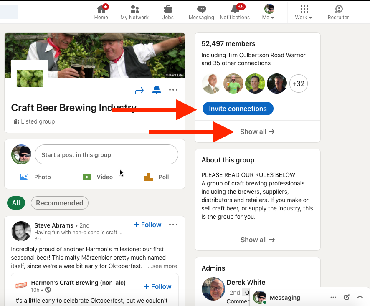Open the group header three-dot options menu
The height and width of the screenshot is (306, 370).
pos(173,90)
